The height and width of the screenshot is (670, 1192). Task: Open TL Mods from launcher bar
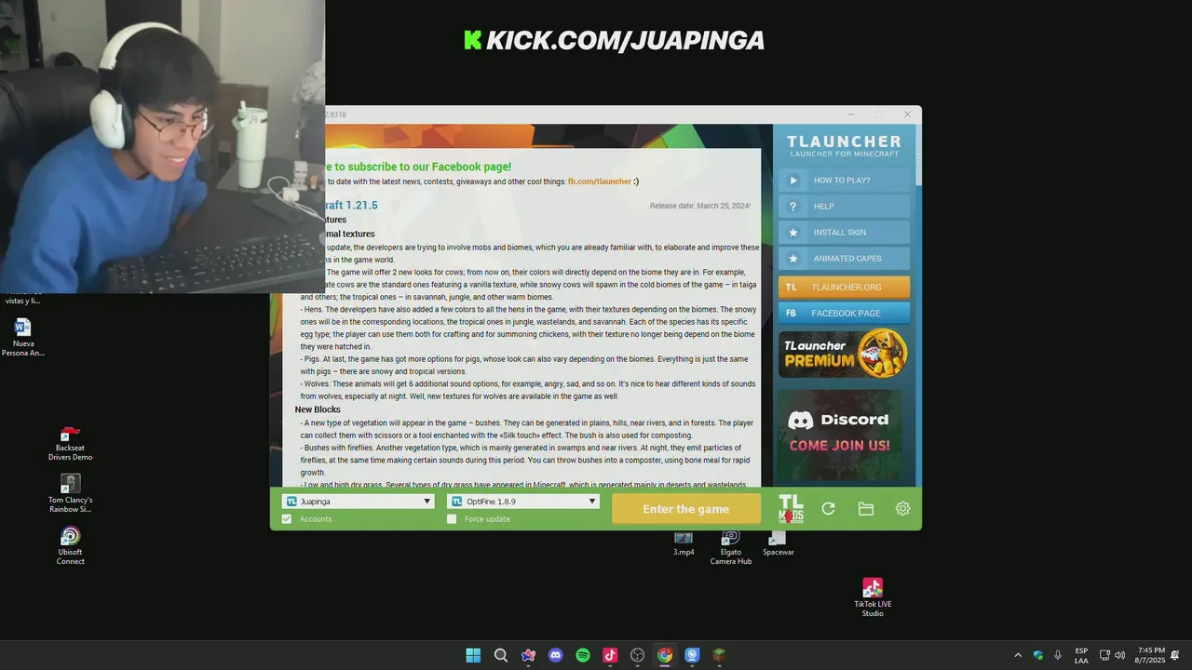point(791,508)
